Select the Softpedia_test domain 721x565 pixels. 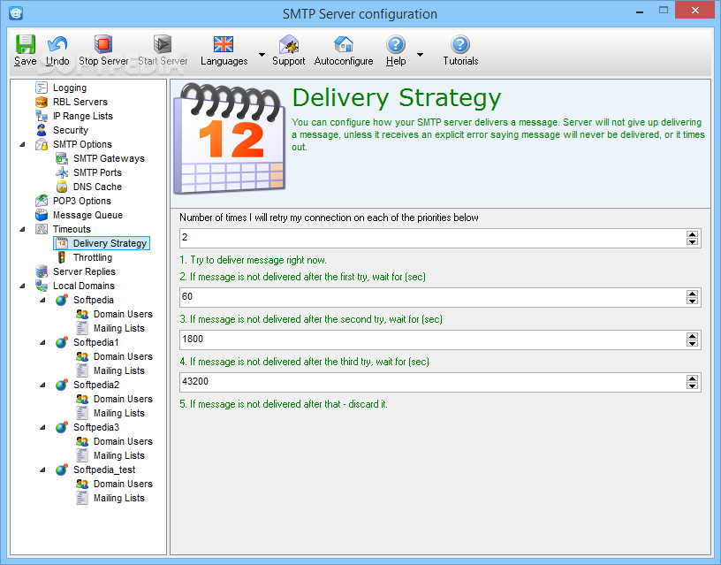click(x=104, y=470)
